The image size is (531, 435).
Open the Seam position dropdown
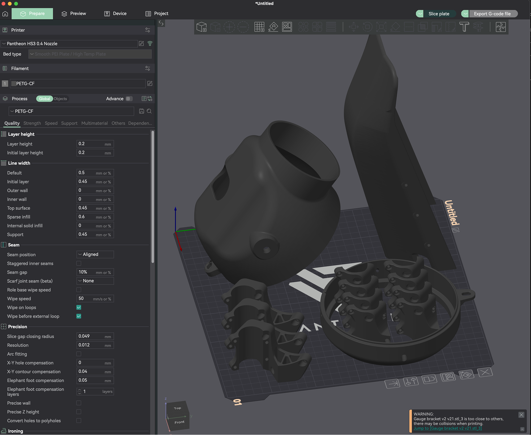pyautogui.click(x=95, y=254)
